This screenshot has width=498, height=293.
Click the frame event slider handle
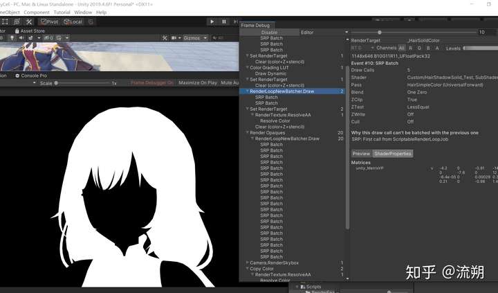(x=379, y=33)
